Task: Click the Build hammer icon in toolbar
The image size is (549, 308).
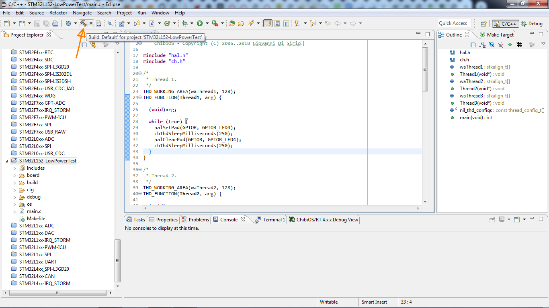Action: pos(83,23)
